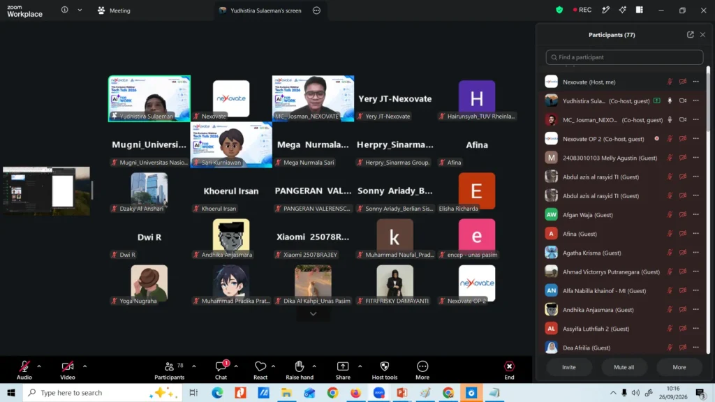The image size is (715, 402).
Task: Expand the caret next to Chat
Action: coord(236,366)
